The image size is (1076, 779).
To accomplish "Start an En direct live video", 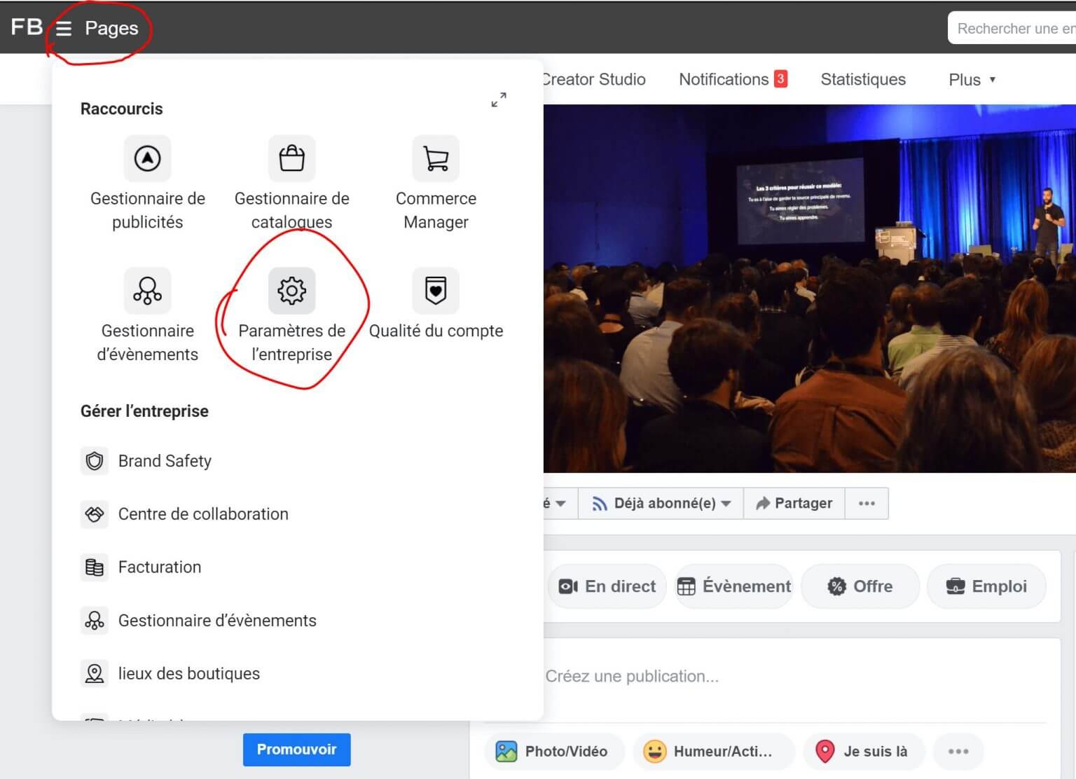I will [607, 586].
